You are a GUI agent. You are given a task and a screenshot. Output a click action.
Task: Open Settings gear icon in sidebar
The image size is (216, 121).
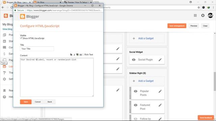pos(4,79)
